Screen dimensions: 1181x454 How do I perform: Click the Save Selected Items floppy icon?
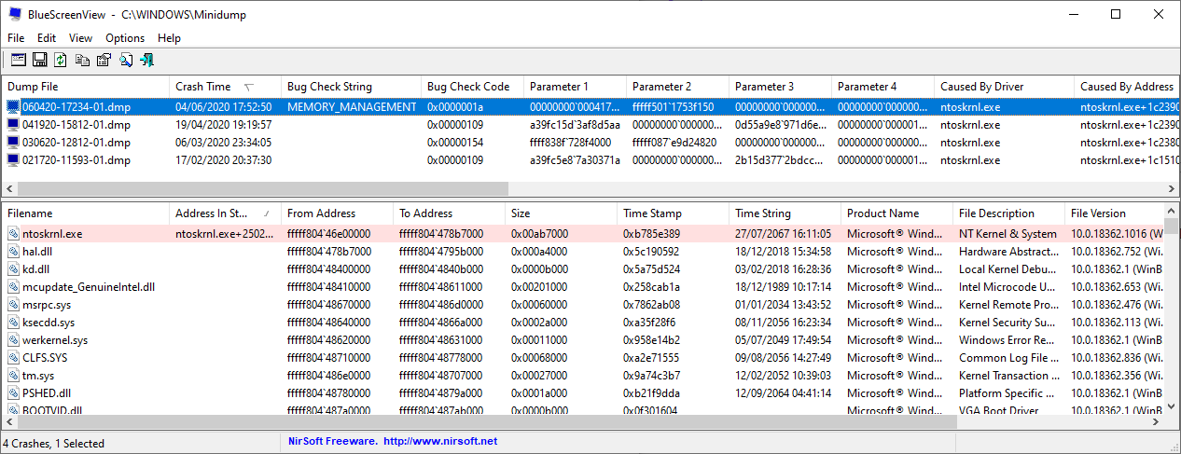tap(39, 61)
